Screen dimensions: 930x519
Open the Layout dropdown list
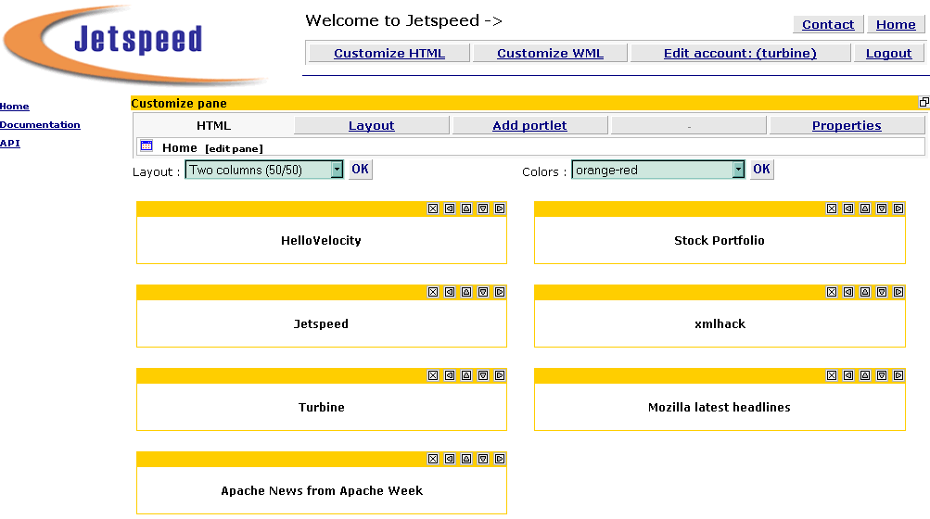[x=337, y=170]
